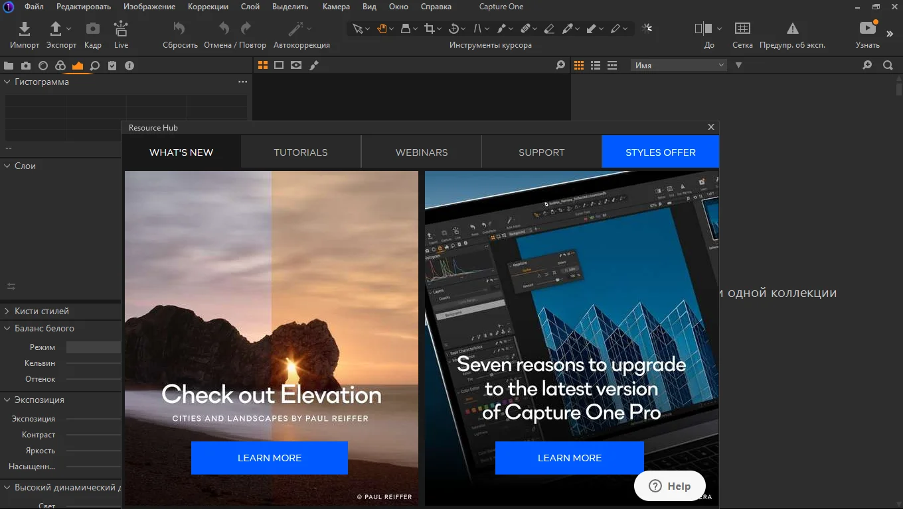The width and height of the screenshot is (903, 509).
Task: Switch to the TUTORIALS tab
Action: point(301,152)
